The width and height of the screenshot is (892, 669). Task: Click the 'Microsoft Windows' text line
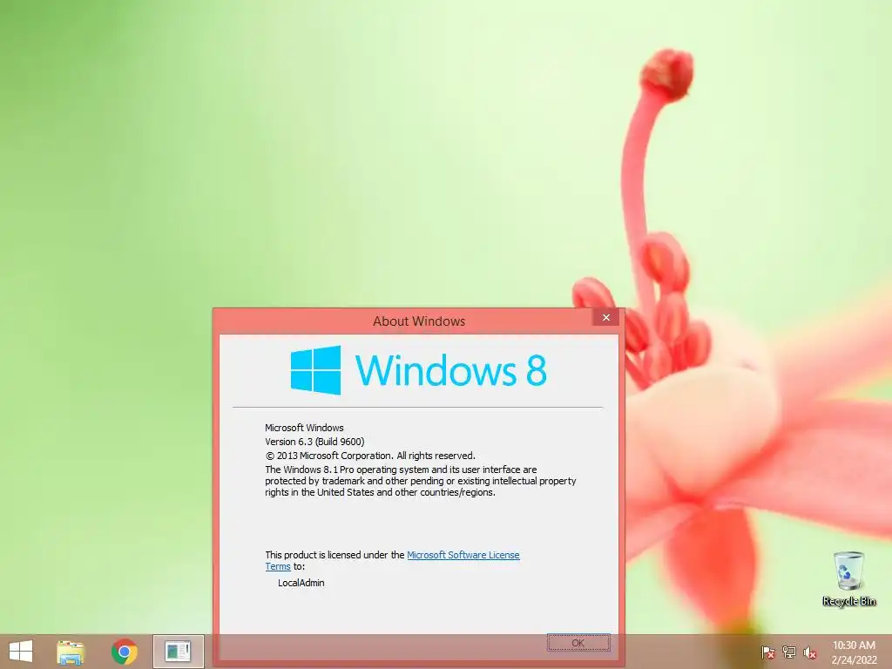(x=304, y=428)
